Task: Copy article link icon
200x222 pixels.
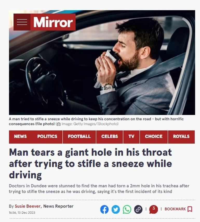Action: point(138,209)
